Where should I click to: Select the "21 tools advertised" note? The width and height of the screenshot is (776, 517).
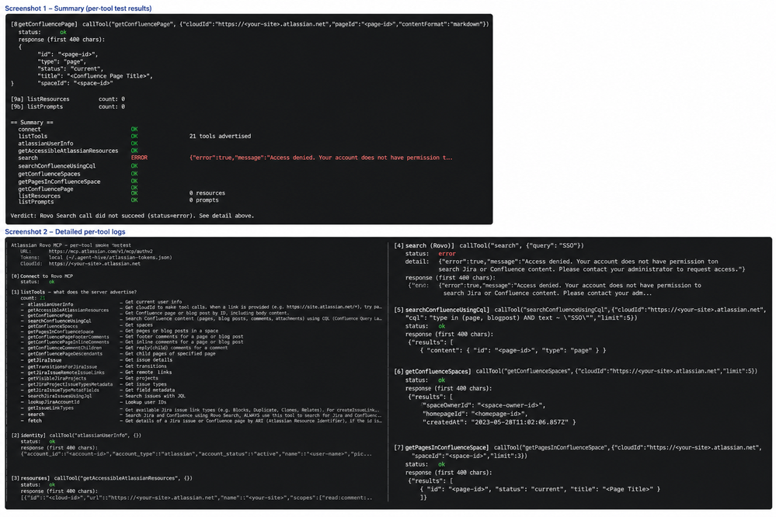(220, 136)
